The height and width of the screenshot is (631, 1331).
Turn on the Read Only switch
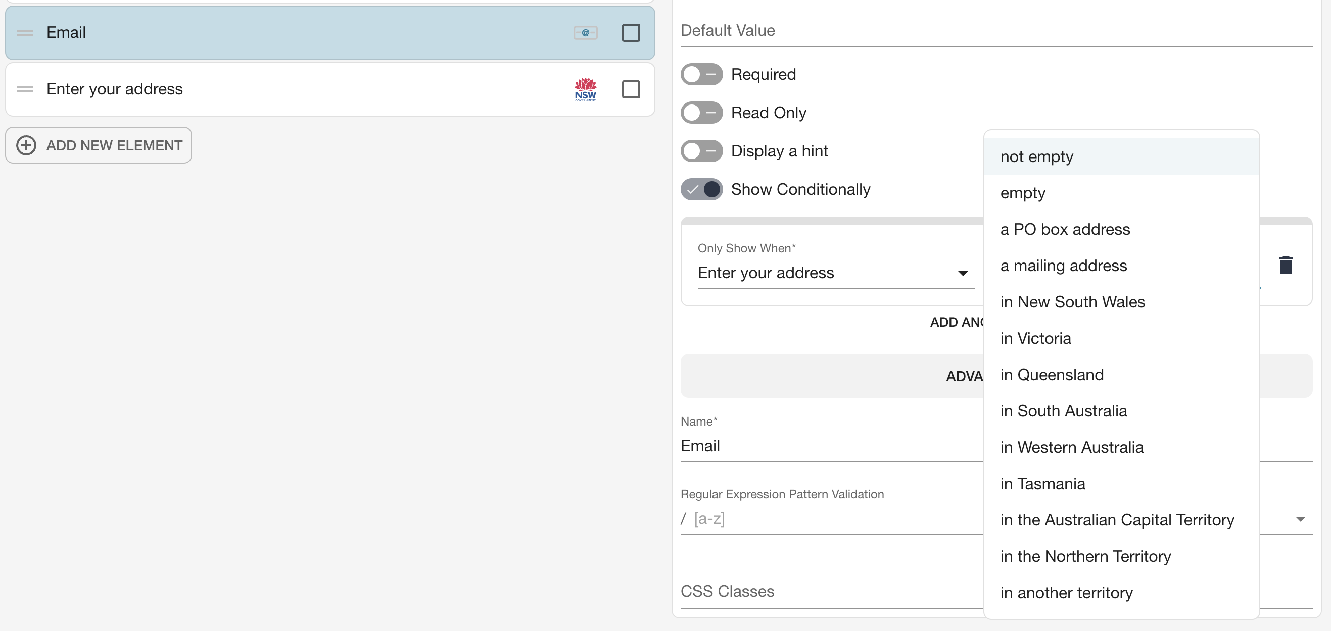tap(701, 113)
